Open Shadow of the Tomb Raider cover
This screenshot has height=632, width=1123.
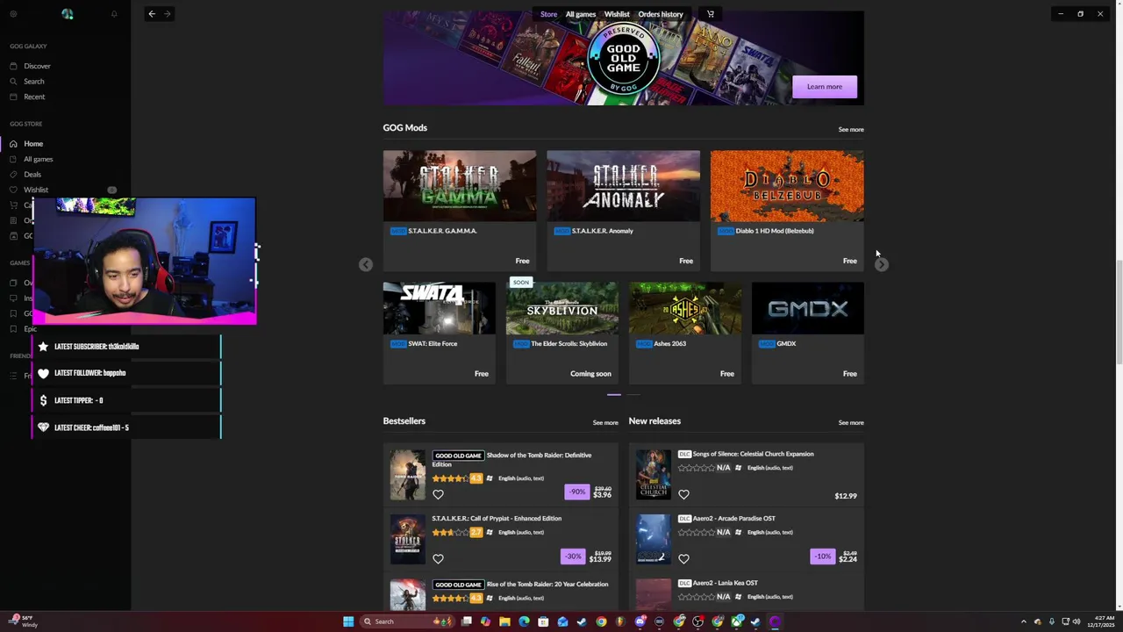pos(407,475)
